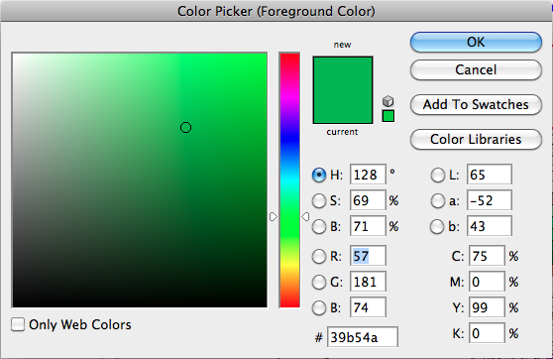Click the S field showing 69
Viewport: 553px width, 359px height.
coord(368,200)
